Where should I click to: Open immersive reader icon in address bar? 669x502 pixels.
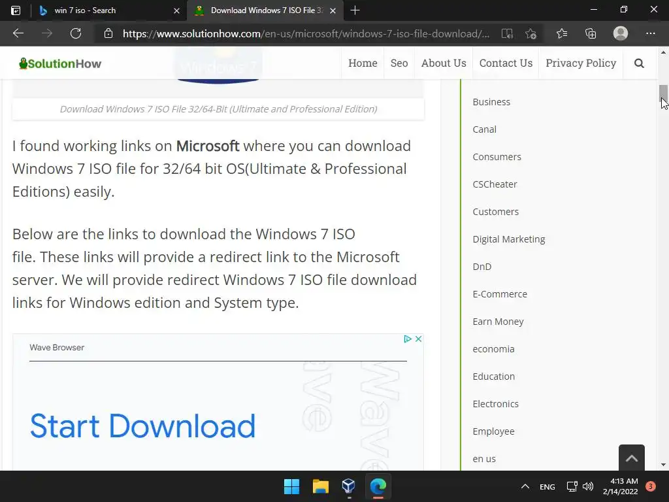click(507, 34)
